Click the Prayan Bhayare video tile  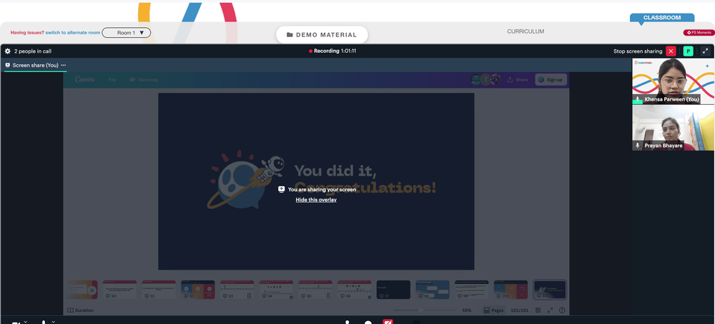(x=673, y=128)
